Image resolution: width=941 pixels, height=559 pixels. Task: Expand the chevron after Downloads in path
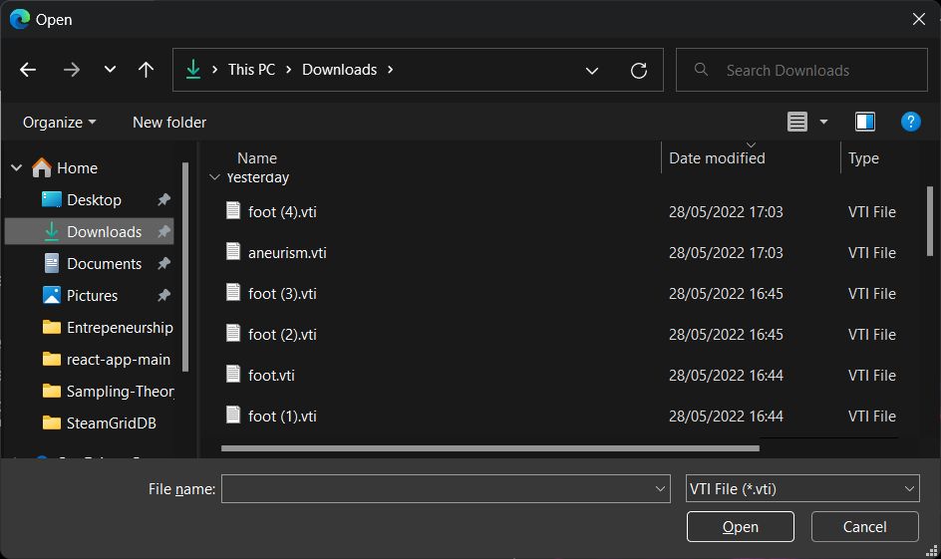[390, 70]
